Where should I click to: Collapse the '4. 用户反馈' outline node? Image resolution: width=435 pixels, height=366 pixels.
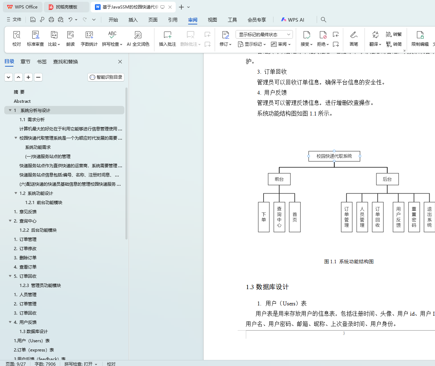pos(10,322)
